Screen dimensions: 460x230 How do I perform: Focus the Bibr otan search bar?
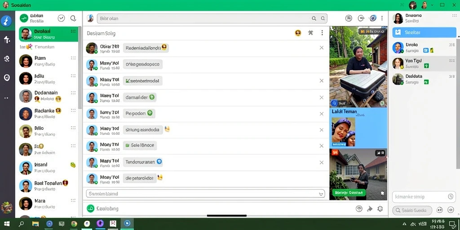[x=212, y=18]
